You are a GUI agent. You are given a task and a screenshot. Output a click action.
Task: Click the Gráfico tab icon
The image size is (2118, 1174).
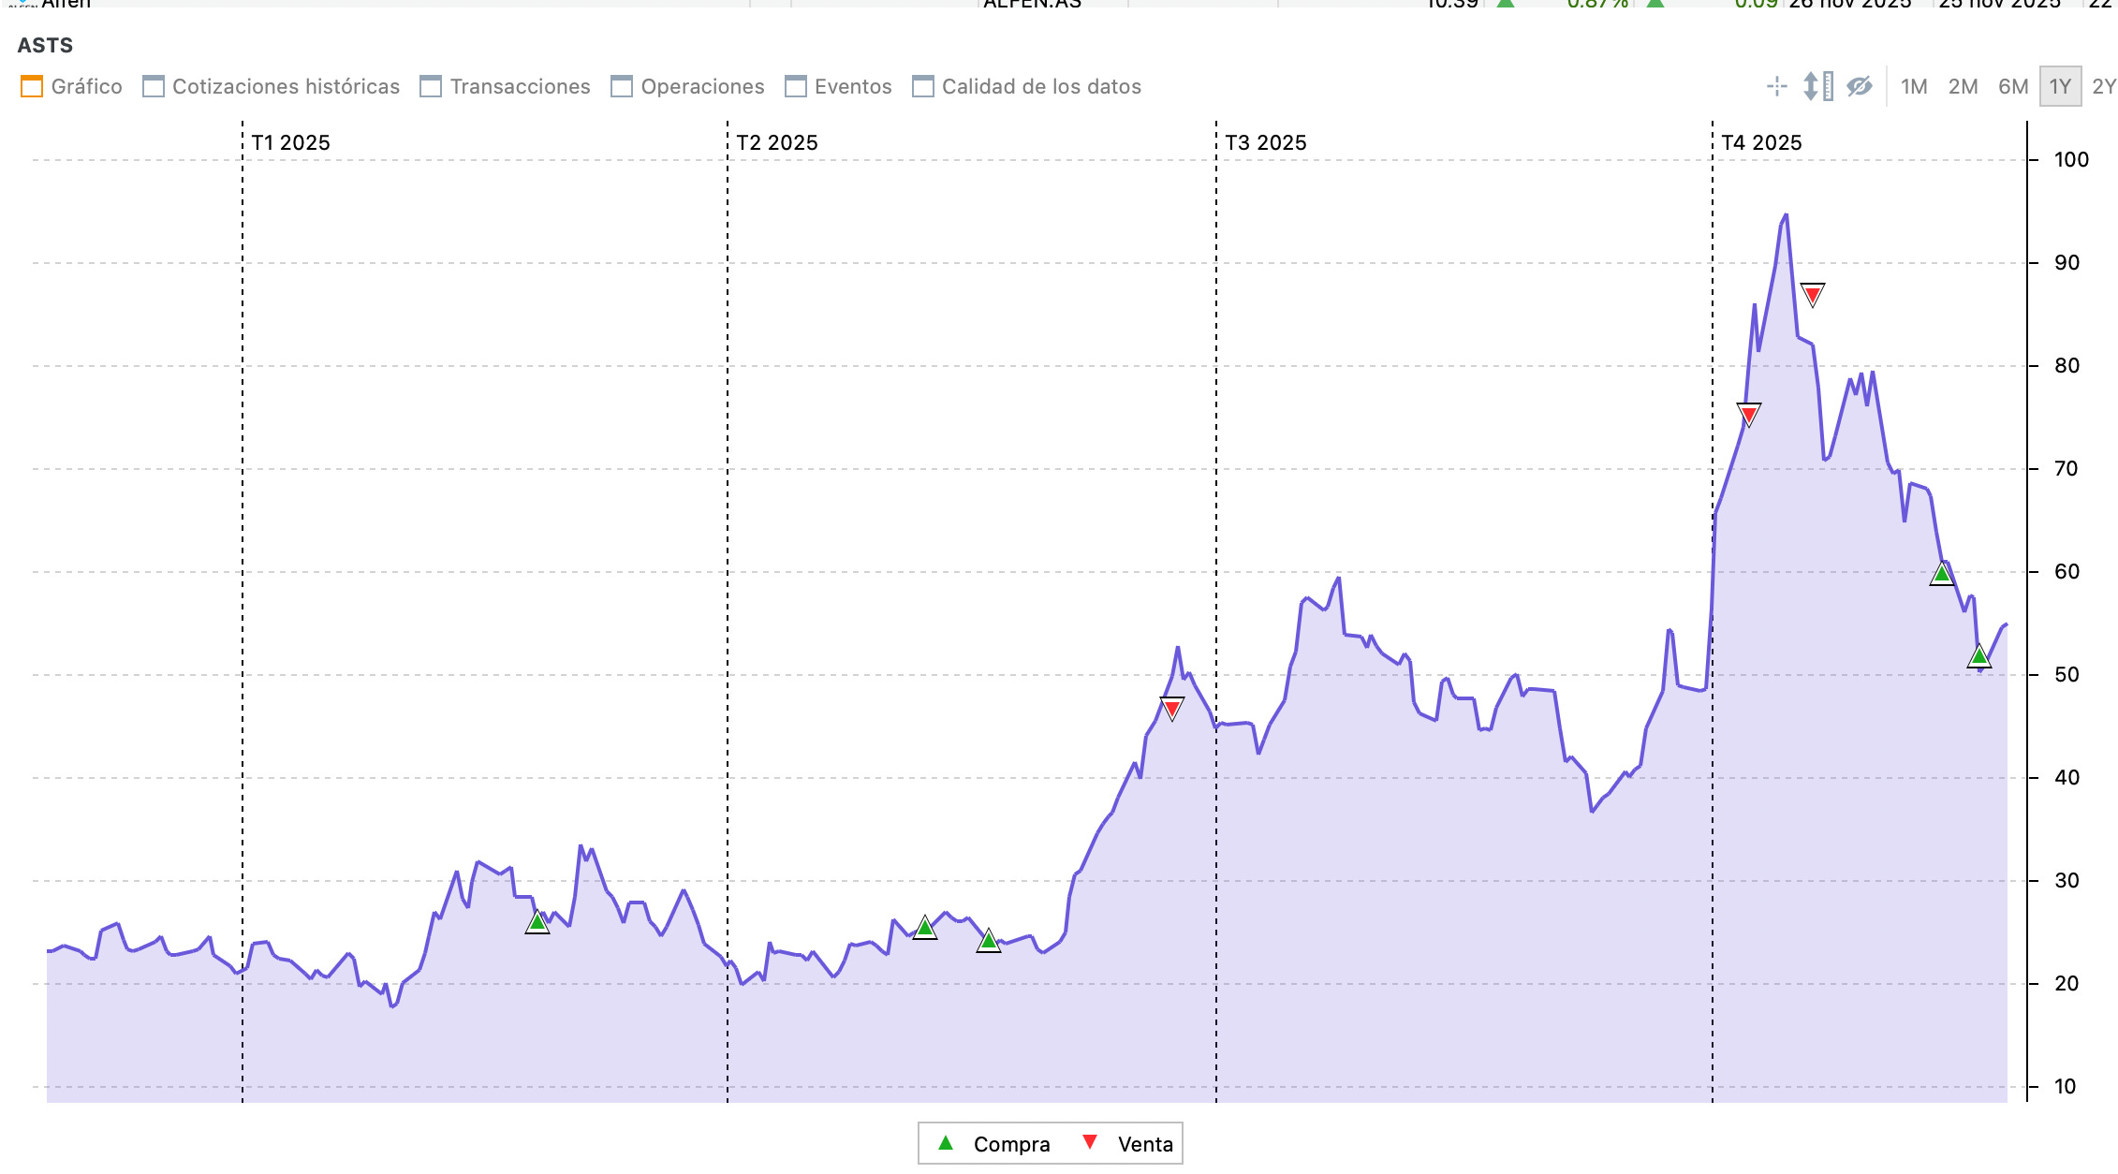point(32,87)
